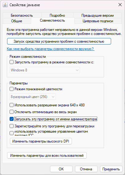Click Изменить параметры высокого DPI button
125x175 pixels.
[x=41, y=141]
